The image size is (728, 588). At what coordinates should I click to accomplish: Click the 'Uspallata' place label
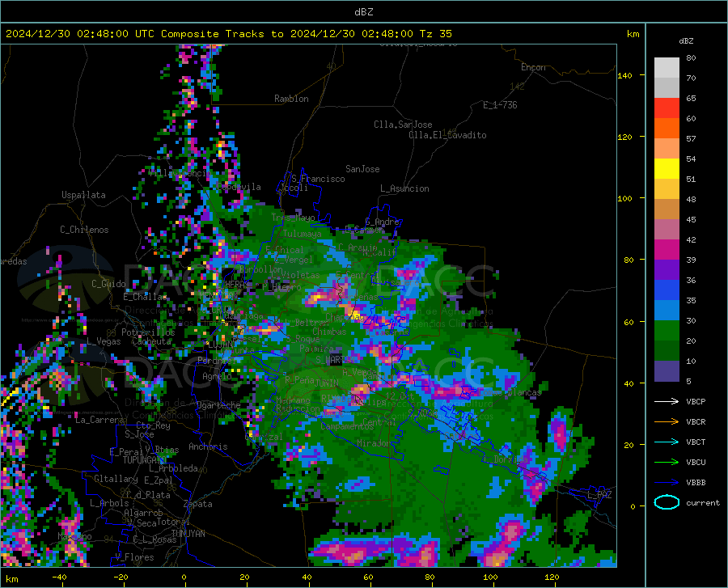point(83,195)
